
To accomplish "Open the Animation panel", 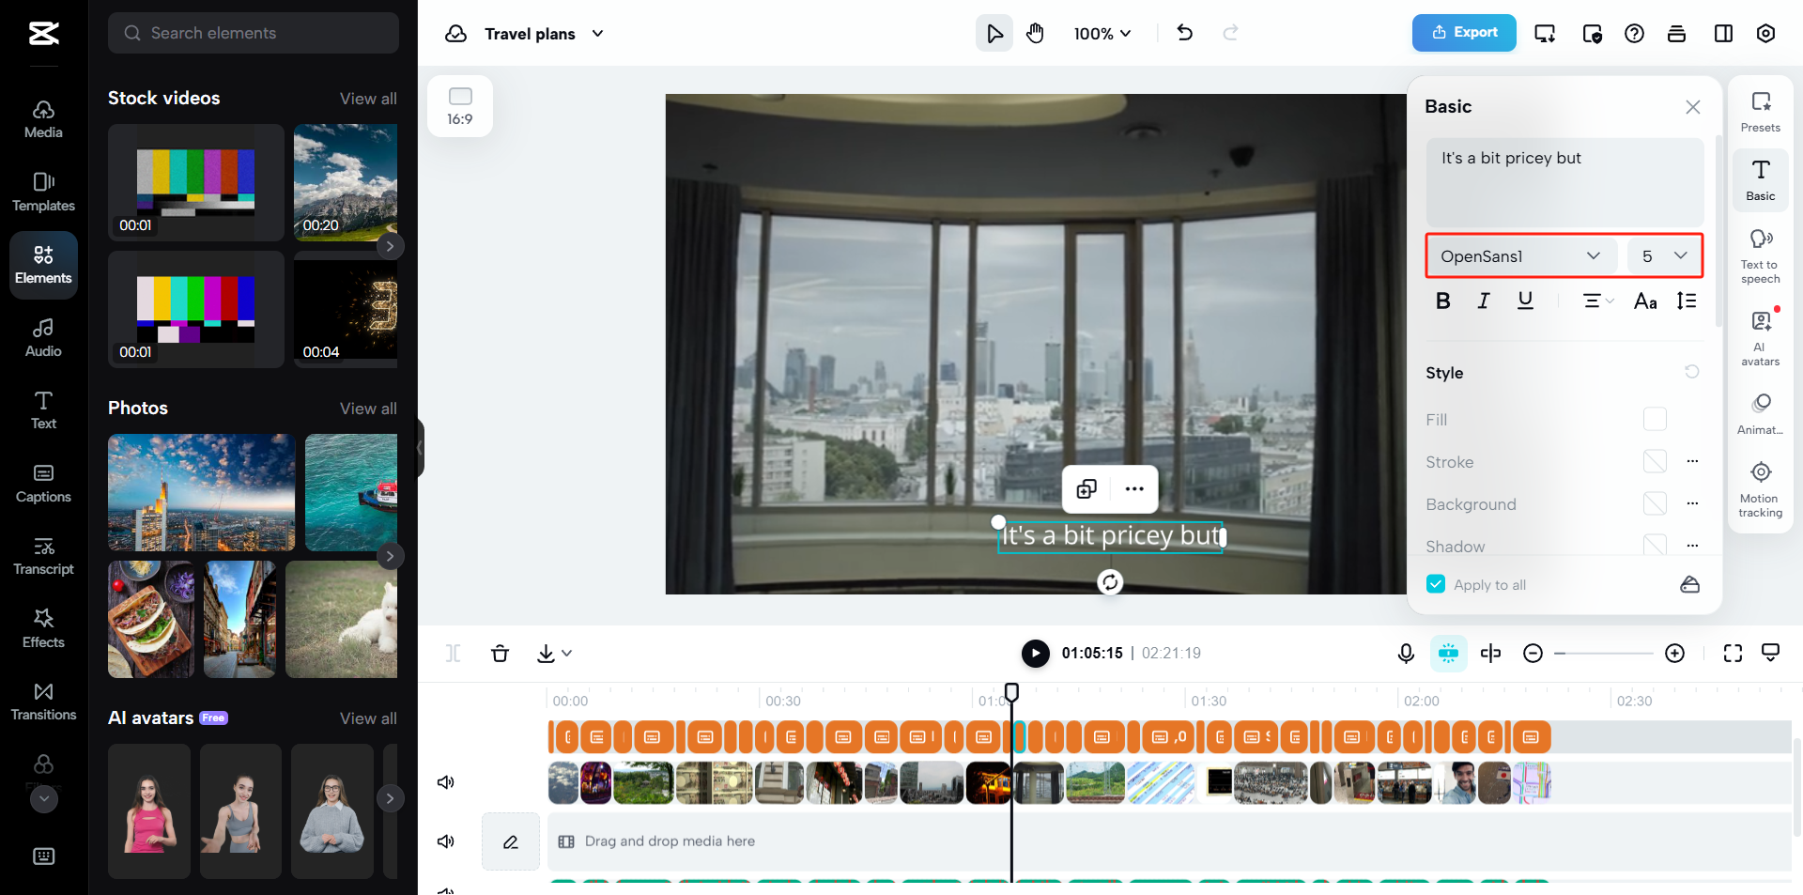I will [x=1761, y=414].
